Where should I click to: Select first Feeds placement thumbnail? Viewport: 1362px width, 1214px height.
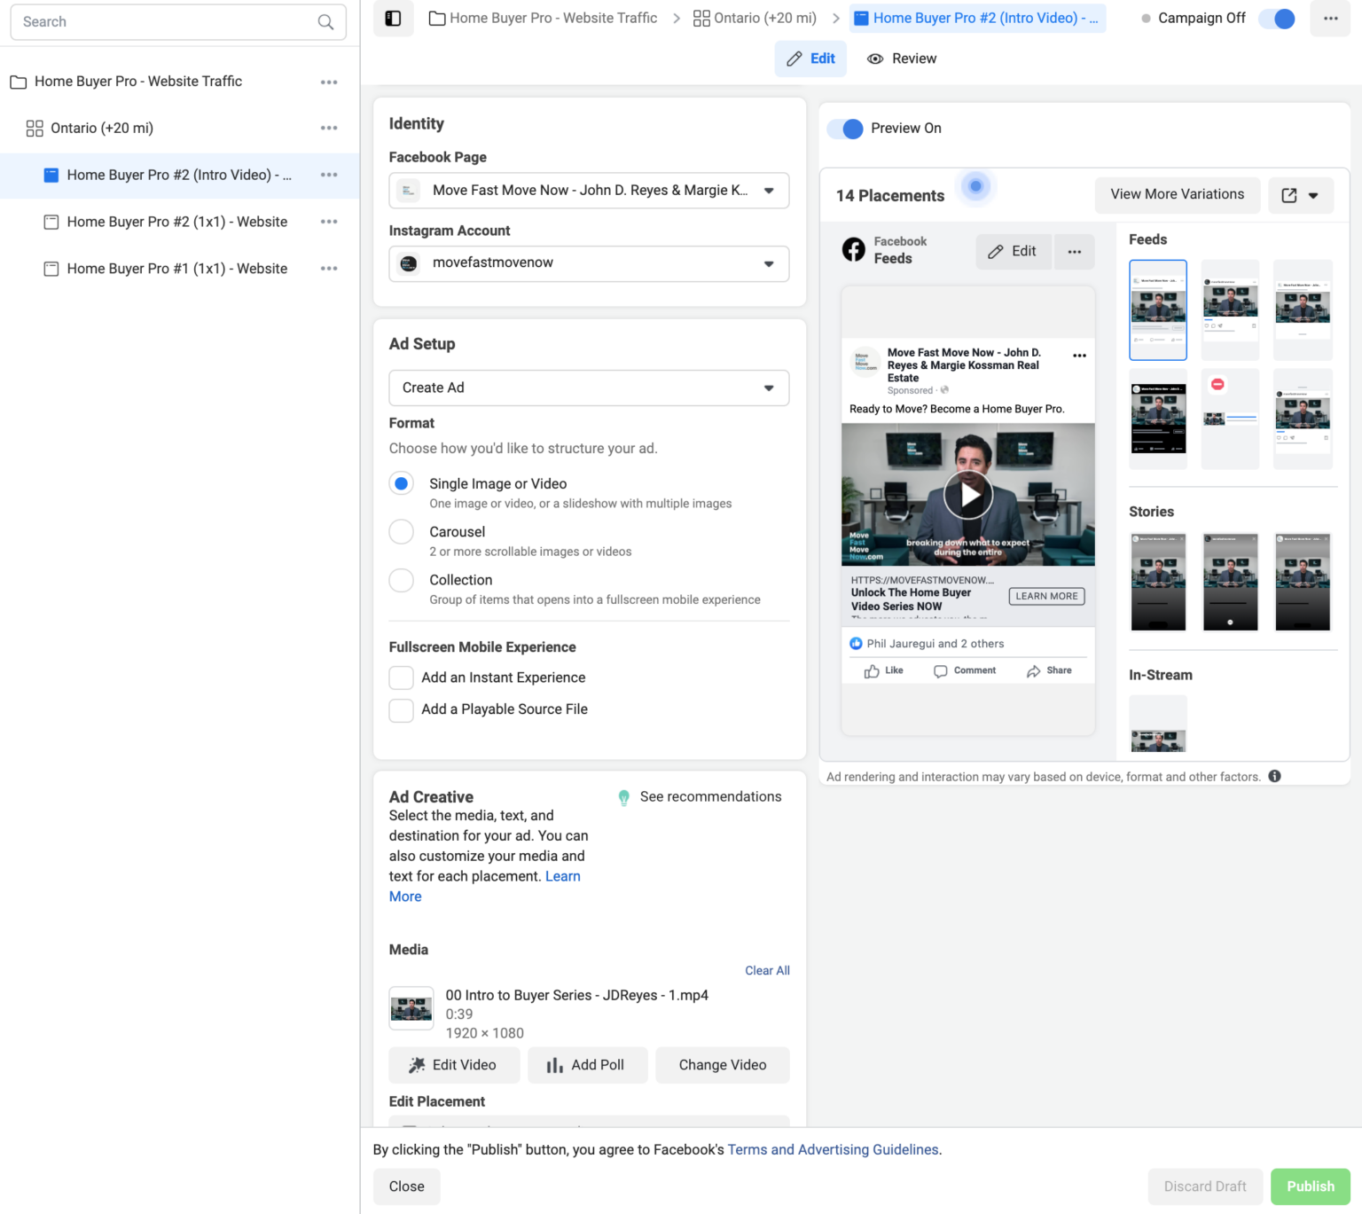[1158, 310]
